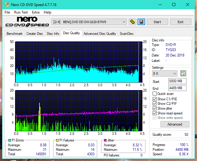The image size is (197, 161).
Task: Click the yellow PI Failures legend swatch
Action: click(x=57, y=140)
